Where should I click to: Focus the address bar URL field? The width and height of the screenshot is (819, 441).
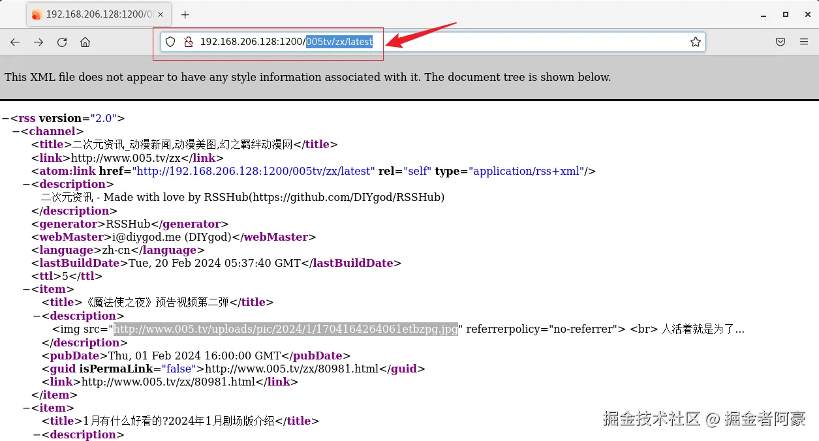433,42
